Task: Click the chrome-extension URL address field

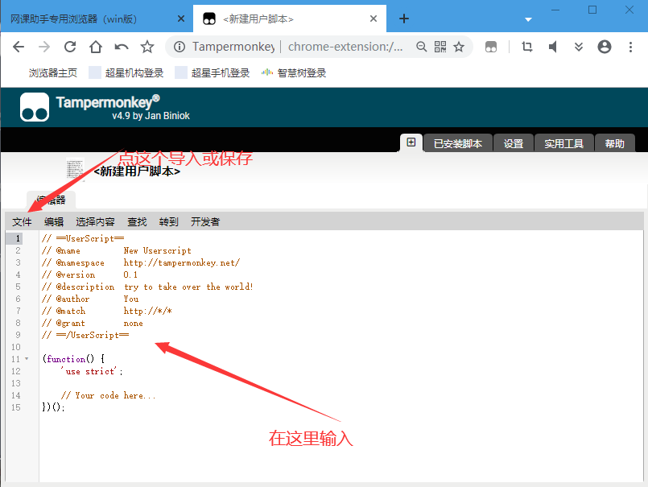Action: click(x=345, y=47)
